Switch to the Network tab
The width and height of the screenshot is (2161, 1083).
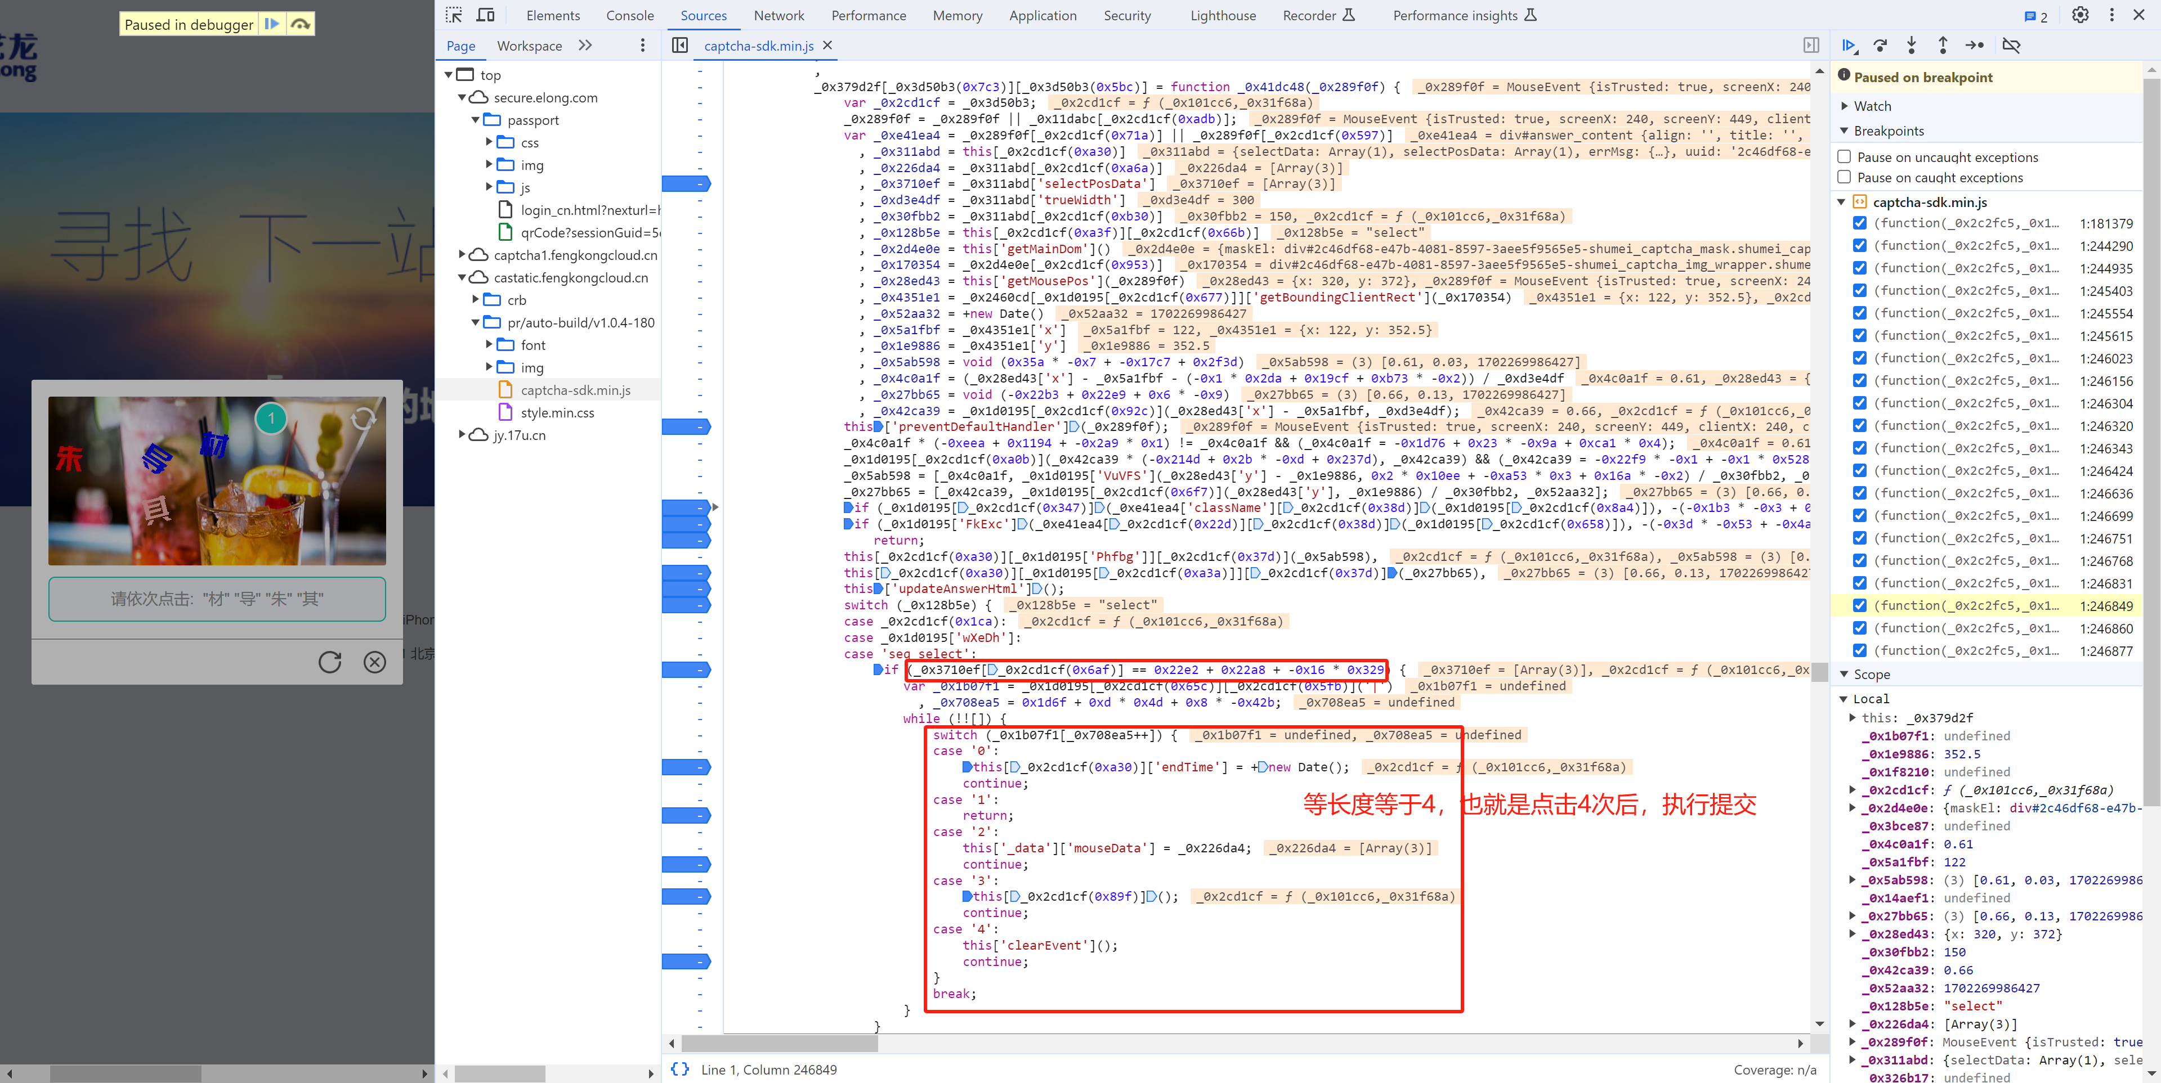tap(779, 15)
